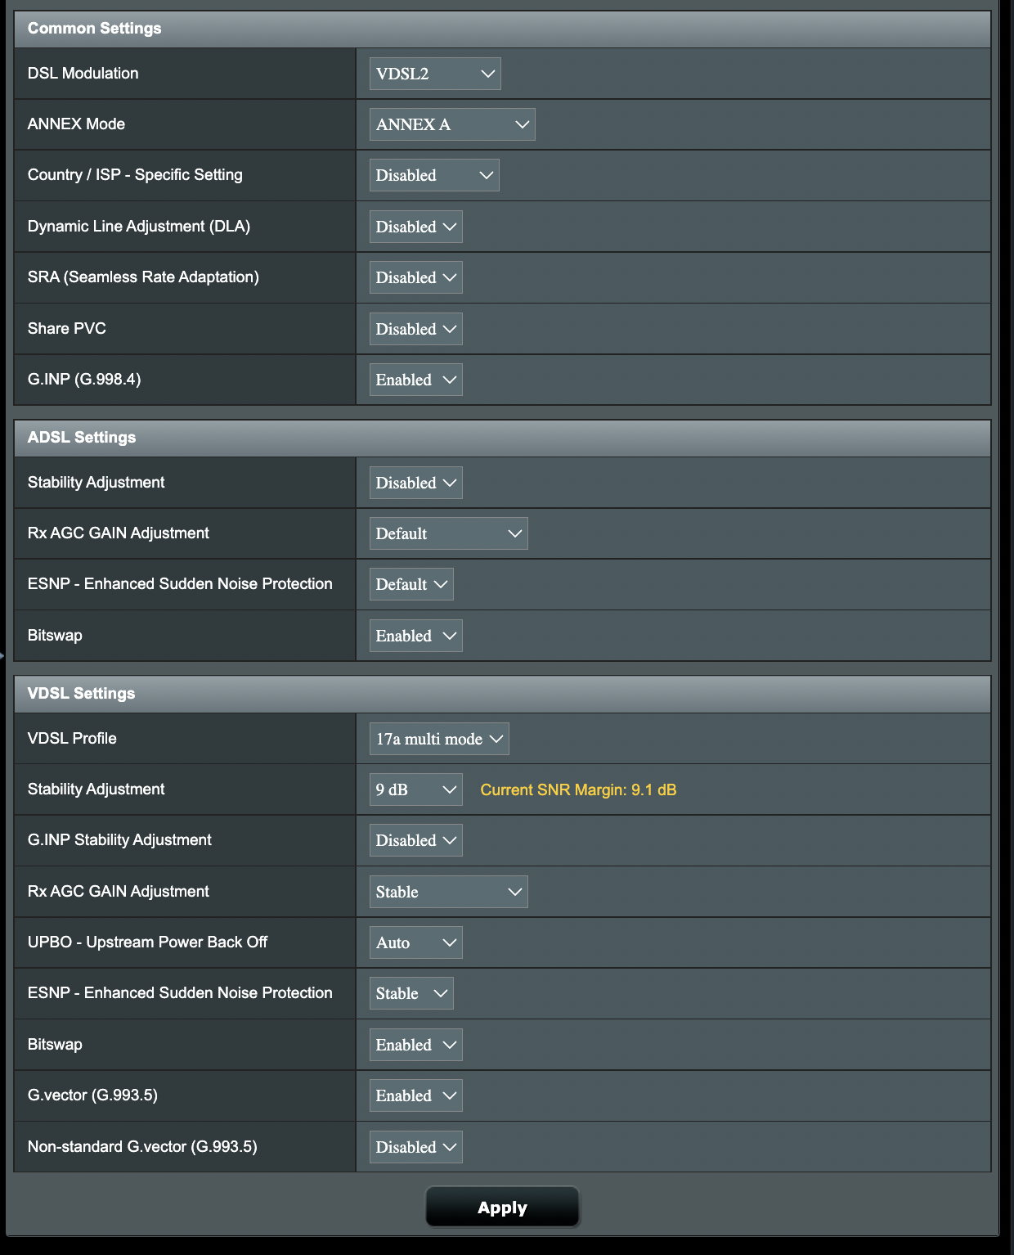Screen dimensions: 1014x1255
Task: Open the SRA Seamless Rate Adaptation dropdown
Action: (x=415, y=277)
